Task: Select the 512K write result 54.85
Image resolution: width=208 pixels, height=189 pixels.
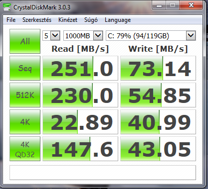Action: click(x=158, y=95)
